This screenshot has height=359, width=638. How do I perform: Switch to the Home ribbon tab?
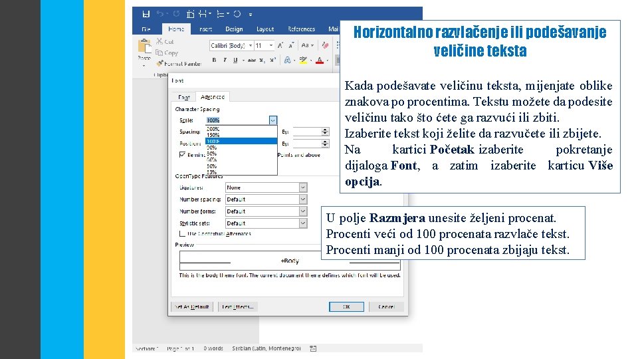click(175, 29)
